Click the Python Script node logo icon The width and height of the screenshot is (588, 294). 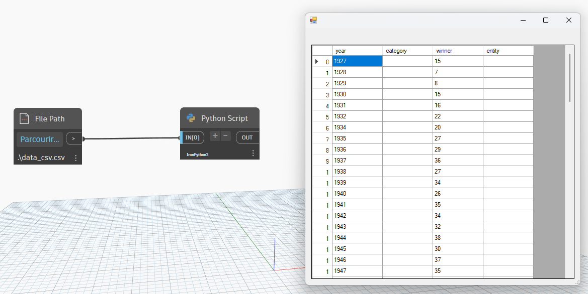[191, 118]
